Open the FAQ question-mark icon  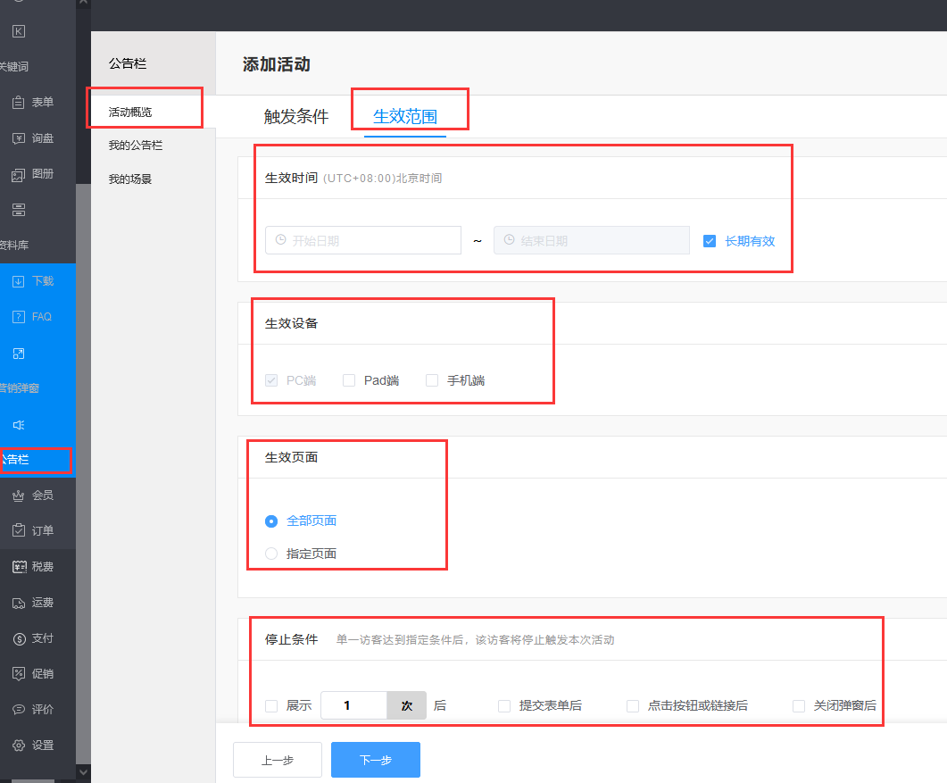pyautogui.click(x=18, y=317)
